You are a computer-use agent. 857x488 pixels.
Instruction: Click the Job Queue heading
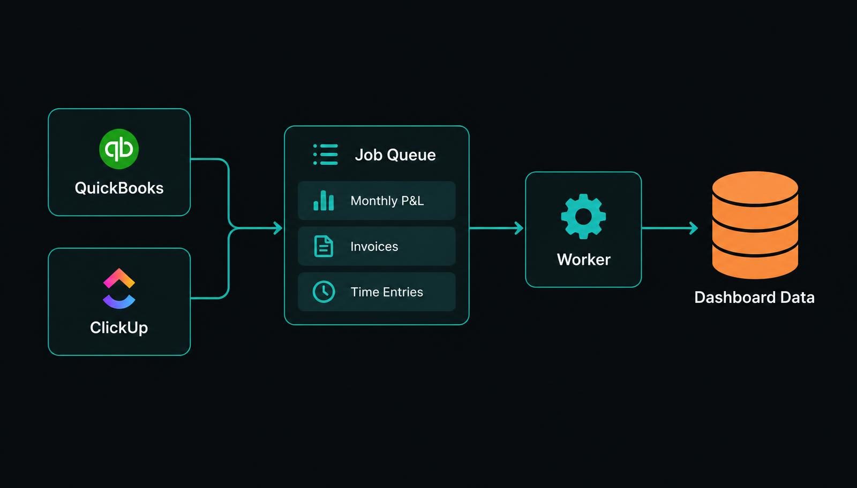(395, 155)
